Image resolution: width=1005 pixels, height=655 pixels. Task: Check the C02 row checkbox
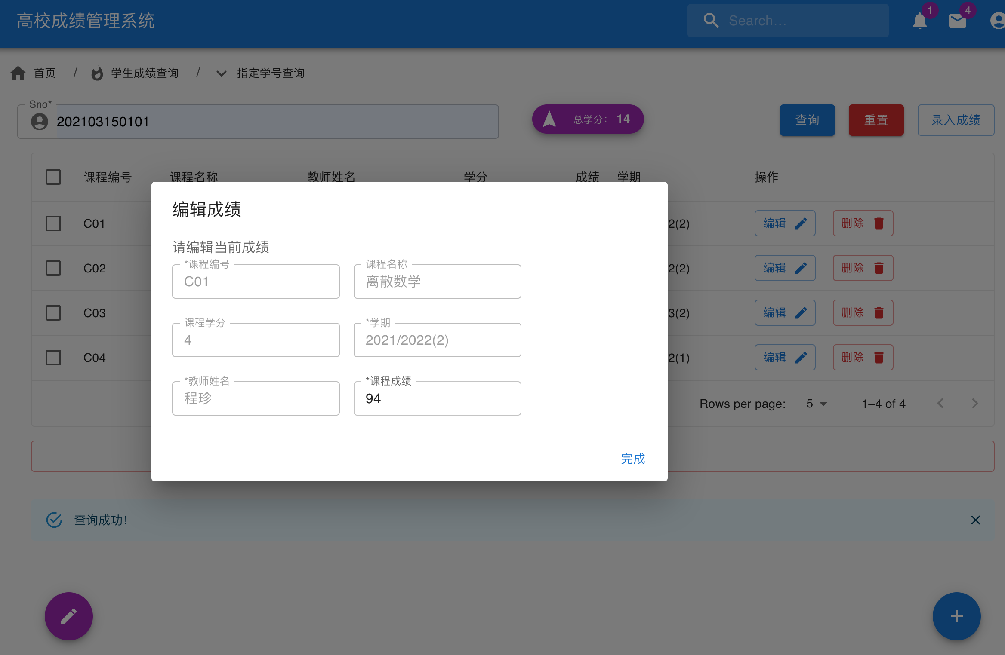pyautogui.click(x=53, y=268)
